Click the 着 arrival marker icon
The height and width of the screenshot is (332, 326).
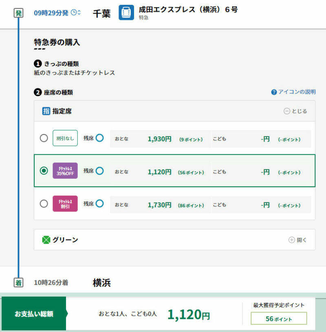click(x=18, y=282)
